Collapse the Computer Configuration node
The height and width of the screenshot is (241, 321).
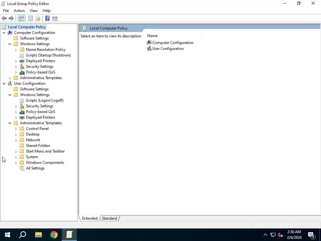click(x=4, y=33)
